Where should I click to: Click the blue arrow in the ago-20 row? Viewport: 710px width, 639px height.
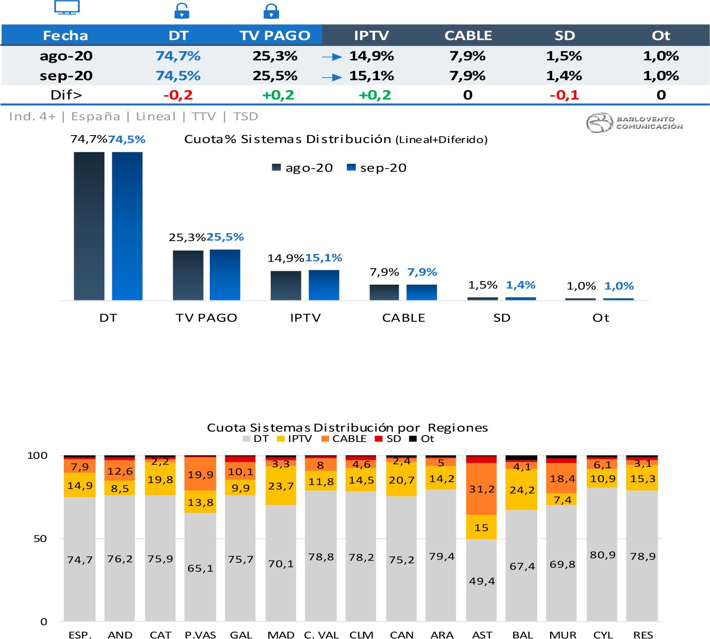(332, 57)
